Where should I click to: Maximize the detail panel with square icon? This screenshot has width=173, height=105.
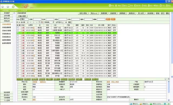168,79
